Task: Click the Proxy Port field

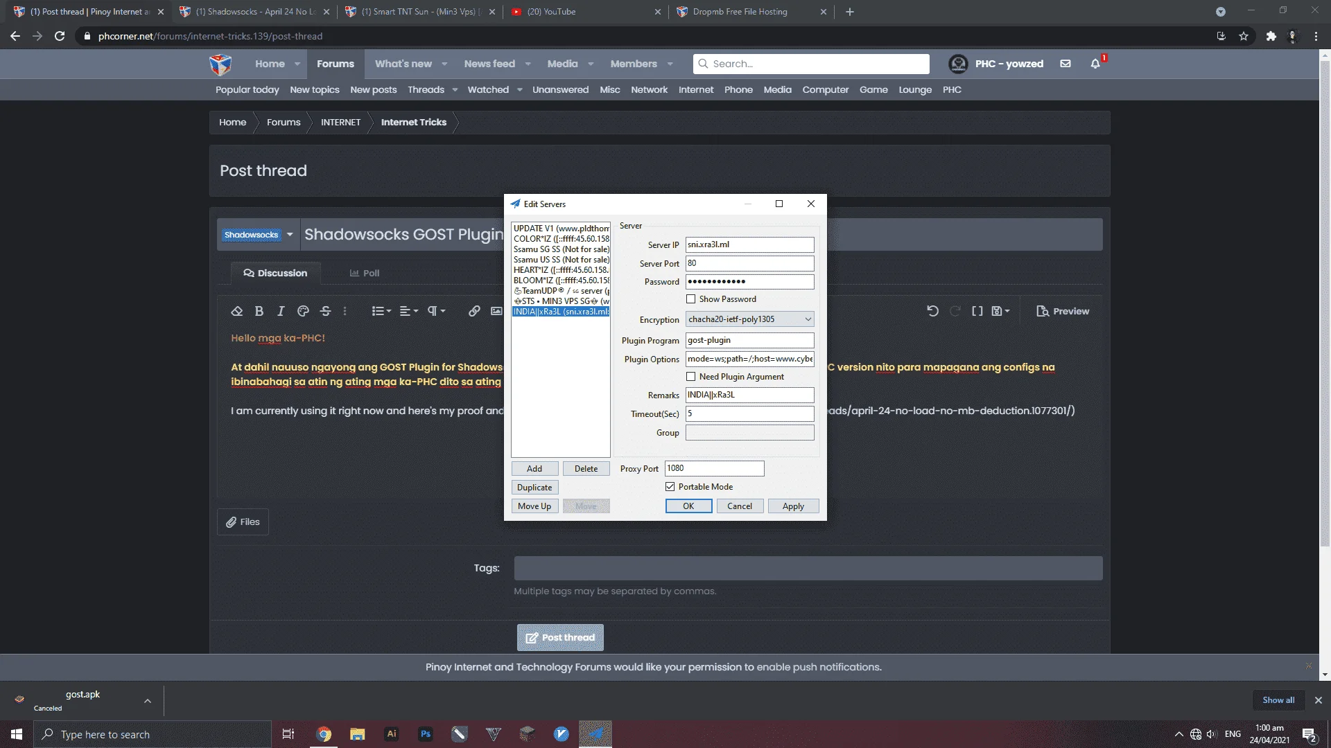Action: 714,468
